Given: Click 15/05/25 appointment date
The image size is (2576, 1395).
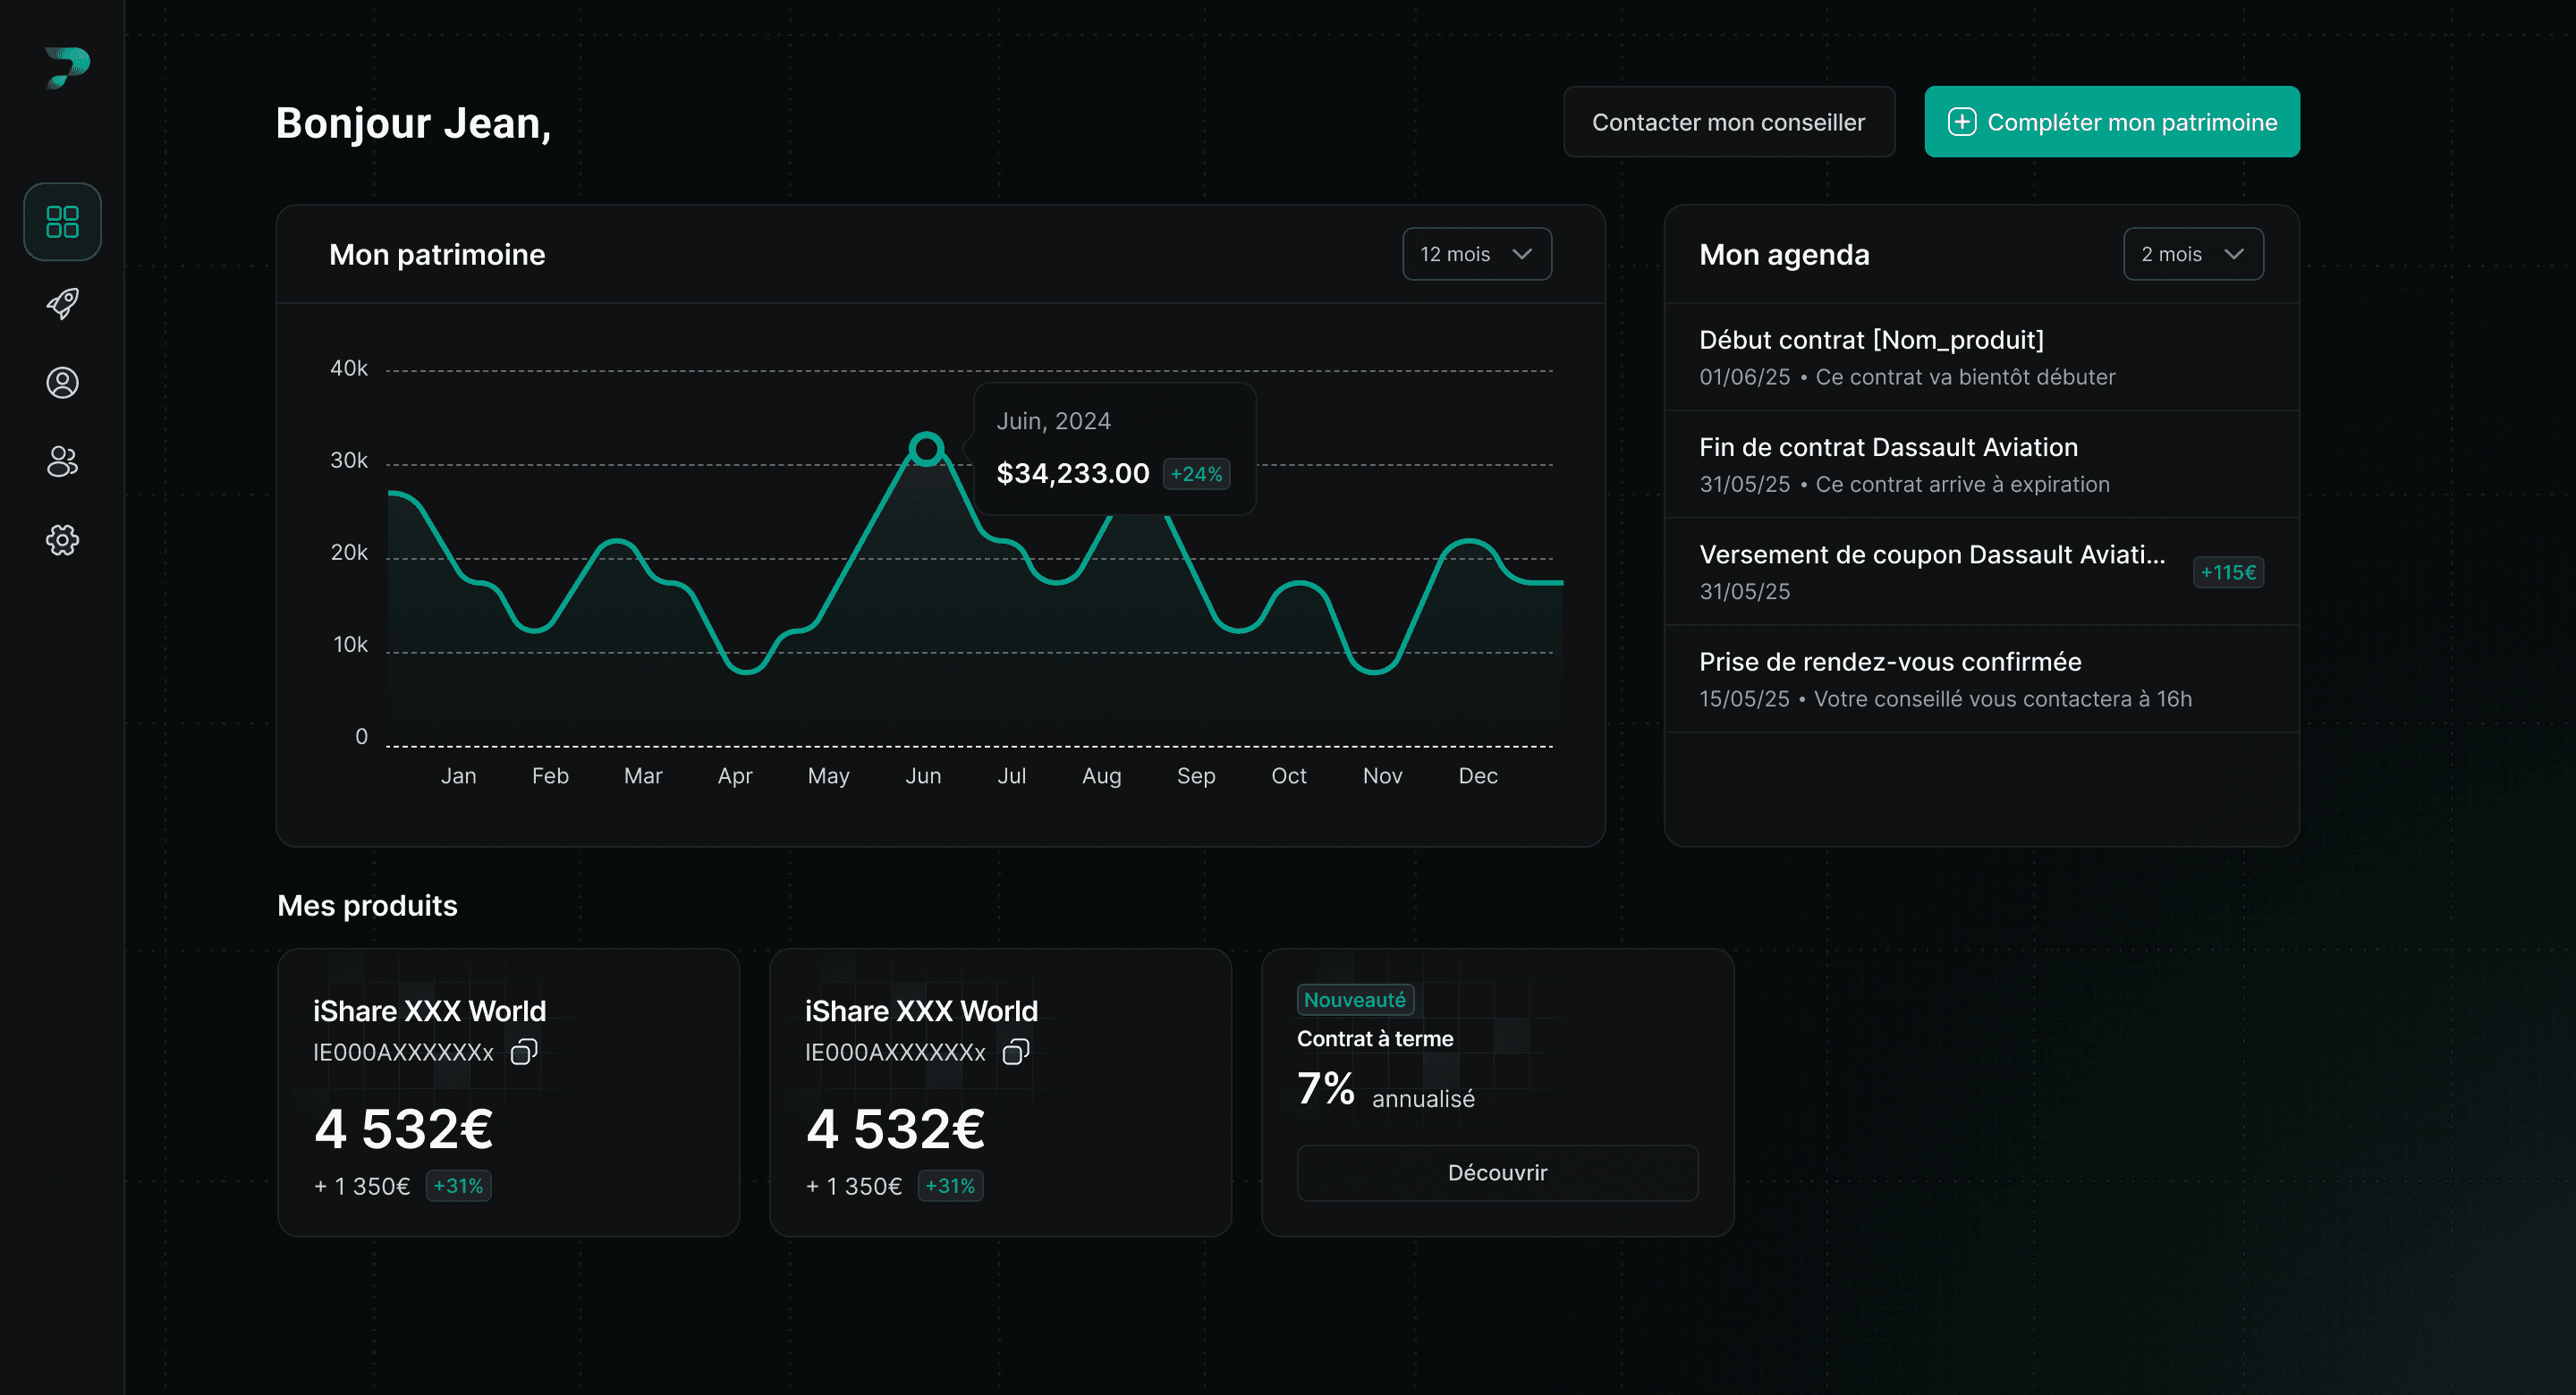Looking at the screenshot, I should coord(1744,699).
